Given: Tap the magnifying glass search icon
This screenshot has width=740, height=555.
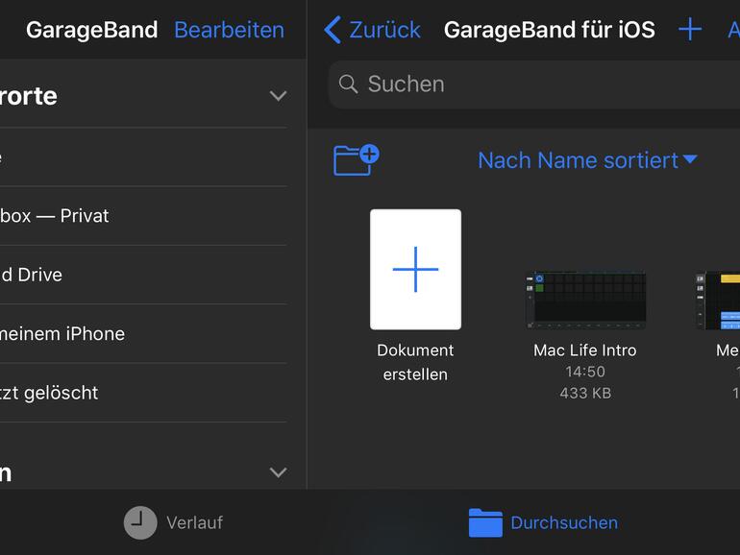Looking at the screenshot, I should (348, 84).
